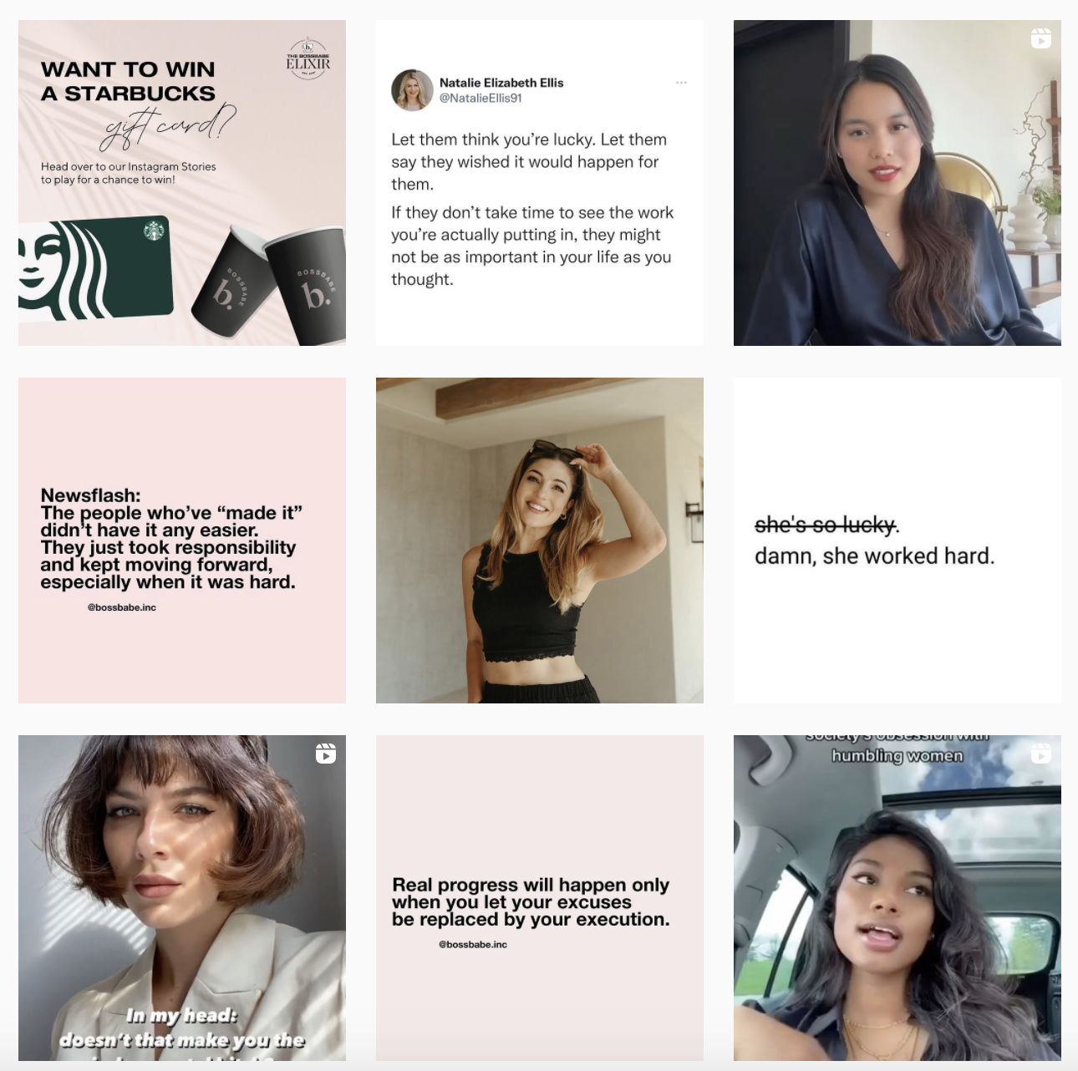The width and height of the screenshot is (1078, 1071).
Task: Click the @NatalieEllis91 handle in the tweet
Action: tap(481, 98)
